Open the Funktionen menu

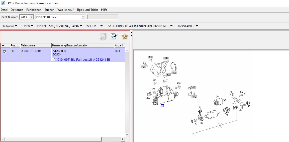click(x=34, y=10)
